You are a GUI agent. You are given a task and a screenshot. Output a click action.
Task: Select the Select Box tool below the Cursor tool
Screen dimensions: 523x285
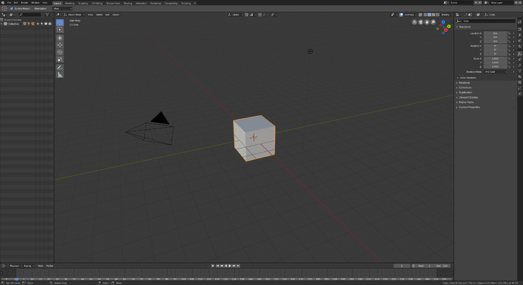(60, 30)
